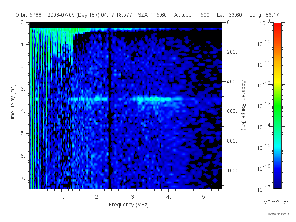Image resolution: width=296 pixels, height=222 pixels.
Task: Click the '800.' apparent range tick label
Action: pos(232,141)
